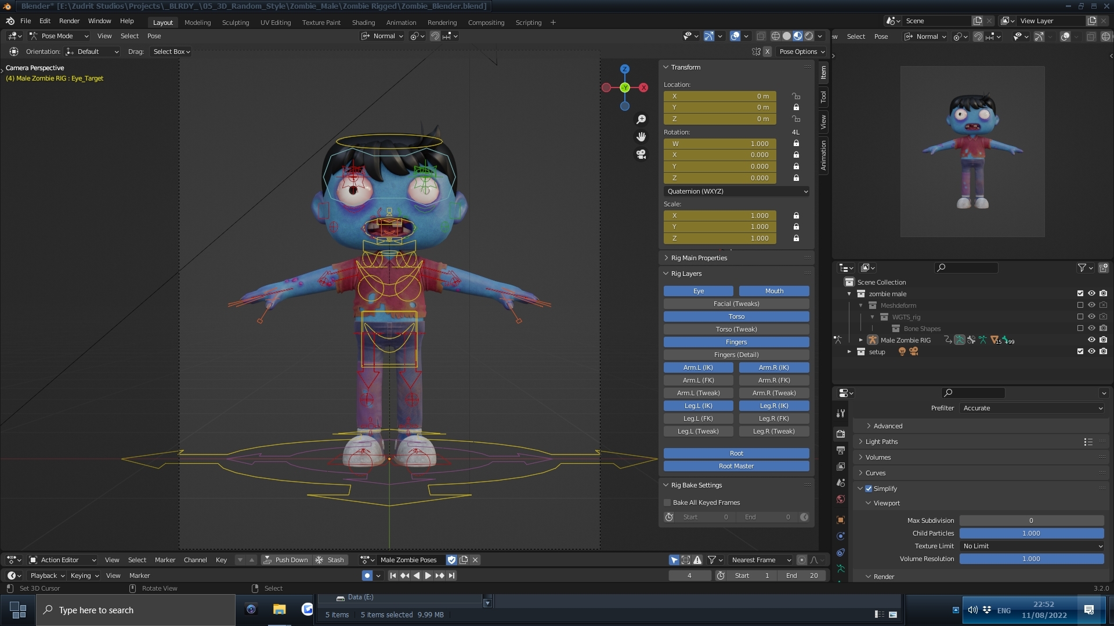Open the Render menu
The image size is (1114, 626).
coord(69,21)
